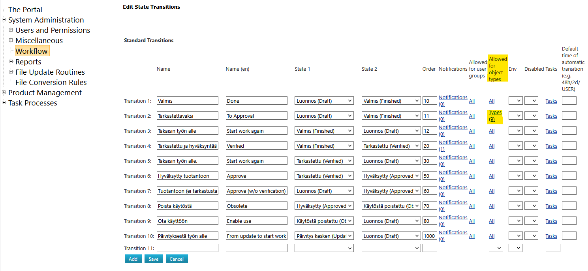588x271 pixels.
Task: Click the Add button
Action: click(x=133, y=259)
